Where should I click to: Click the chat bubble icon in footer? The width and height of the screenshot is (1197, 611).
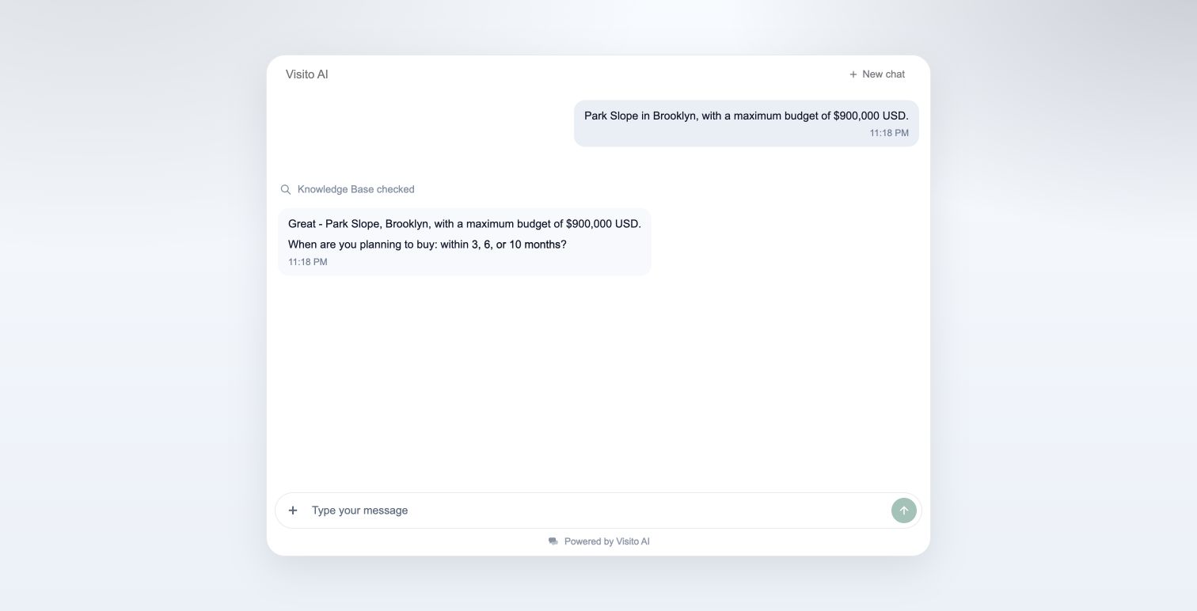pyautogui.click(x=553, y=541)
